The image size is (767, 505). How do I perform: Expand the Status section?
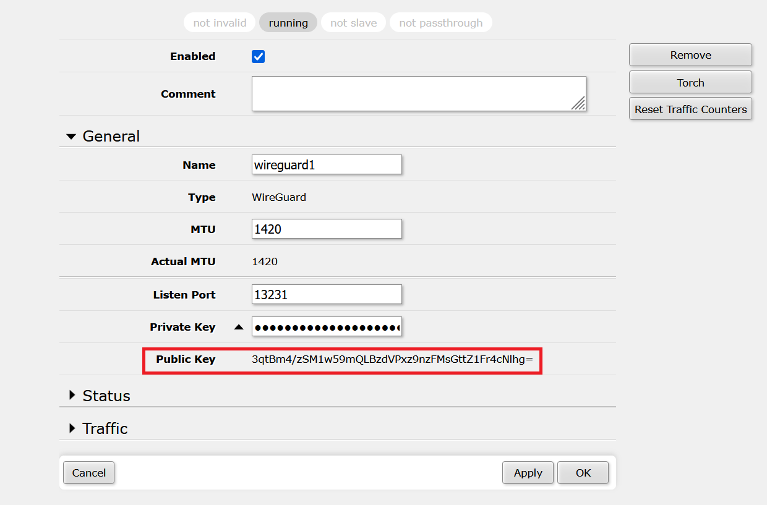(72, 396)
